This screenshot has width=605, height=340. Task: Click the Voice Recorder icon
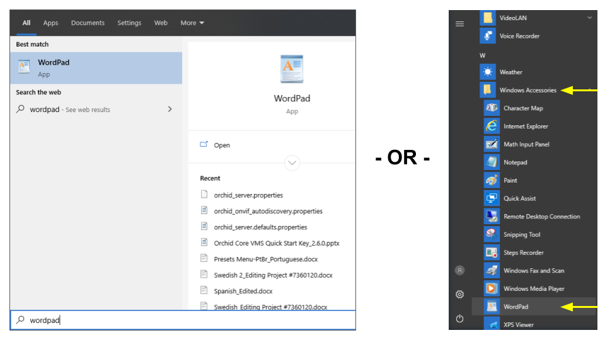click(488, 36)
